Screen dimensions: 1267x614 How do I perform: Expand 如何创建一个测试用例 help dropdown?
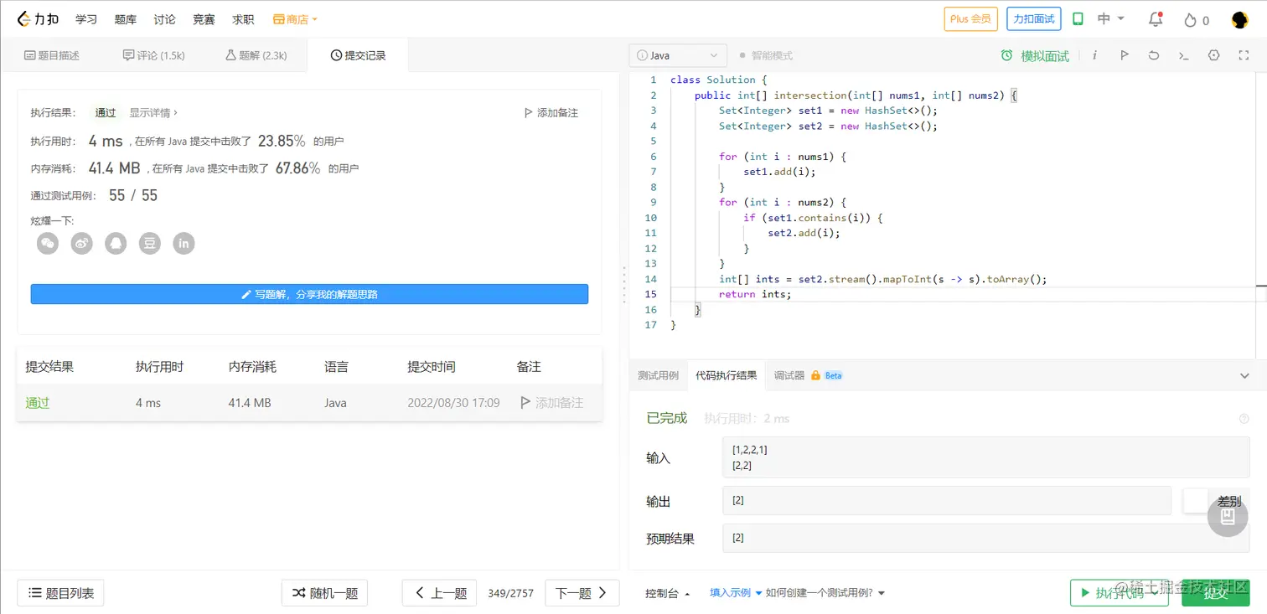coord(825,593)
